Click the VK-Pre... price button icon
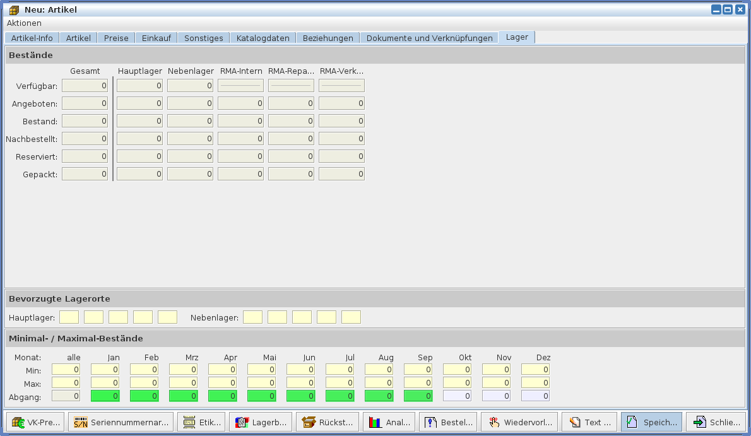751x436 pixels. 18,422
